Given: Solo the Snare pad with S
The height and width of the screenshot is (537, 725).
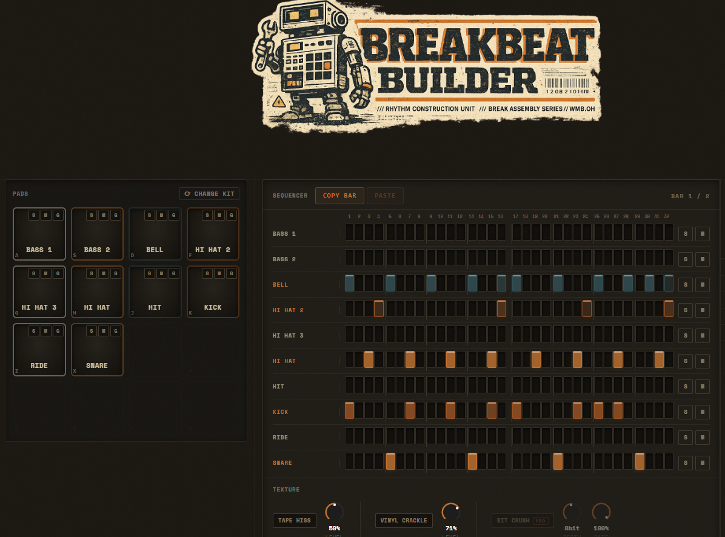Looking at the screenshot, I should pos(92,331).
